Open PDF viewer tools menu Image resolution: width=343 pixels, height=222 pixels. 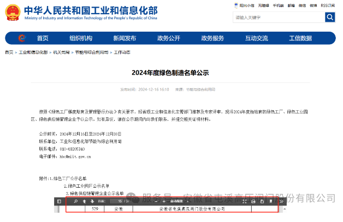pos(281,201)
